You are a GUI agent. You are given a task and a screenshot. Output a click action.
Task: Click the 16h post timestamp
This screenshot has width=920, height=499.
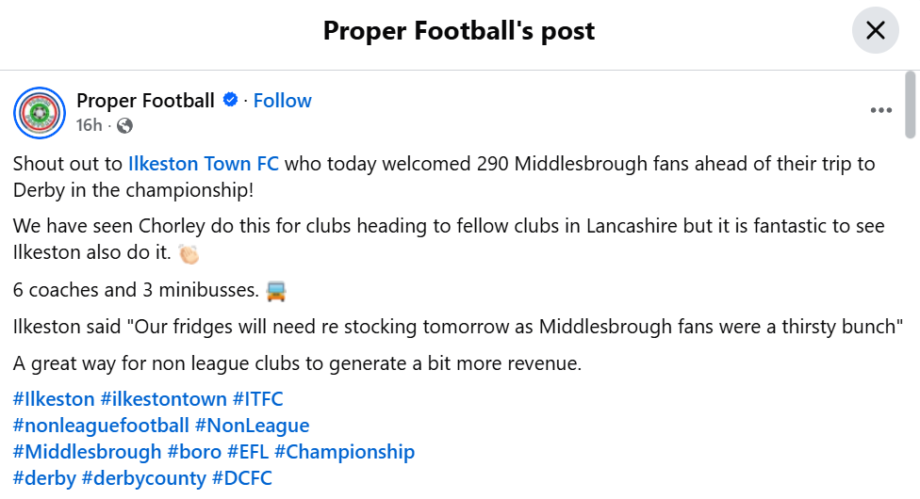[89, 125]
